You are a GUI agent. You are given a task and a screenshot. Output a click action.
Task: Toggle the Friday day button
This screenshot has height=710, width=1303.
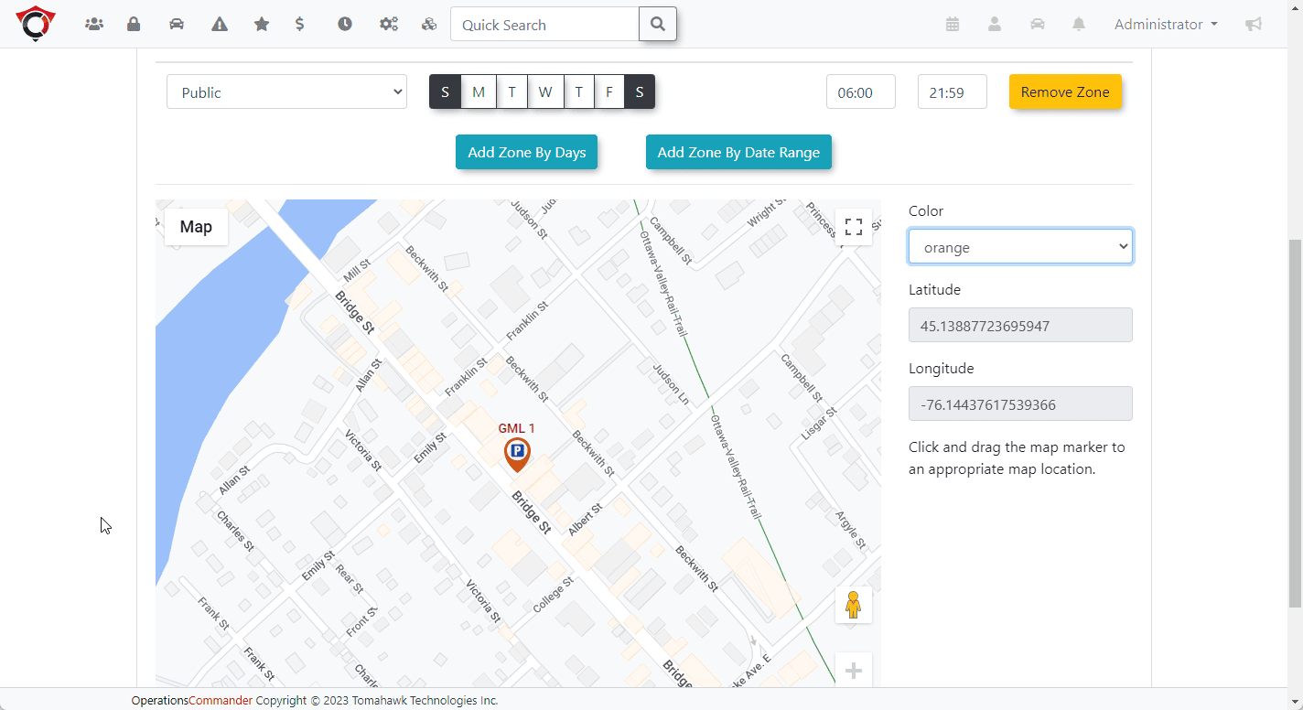tap(608, 92)
